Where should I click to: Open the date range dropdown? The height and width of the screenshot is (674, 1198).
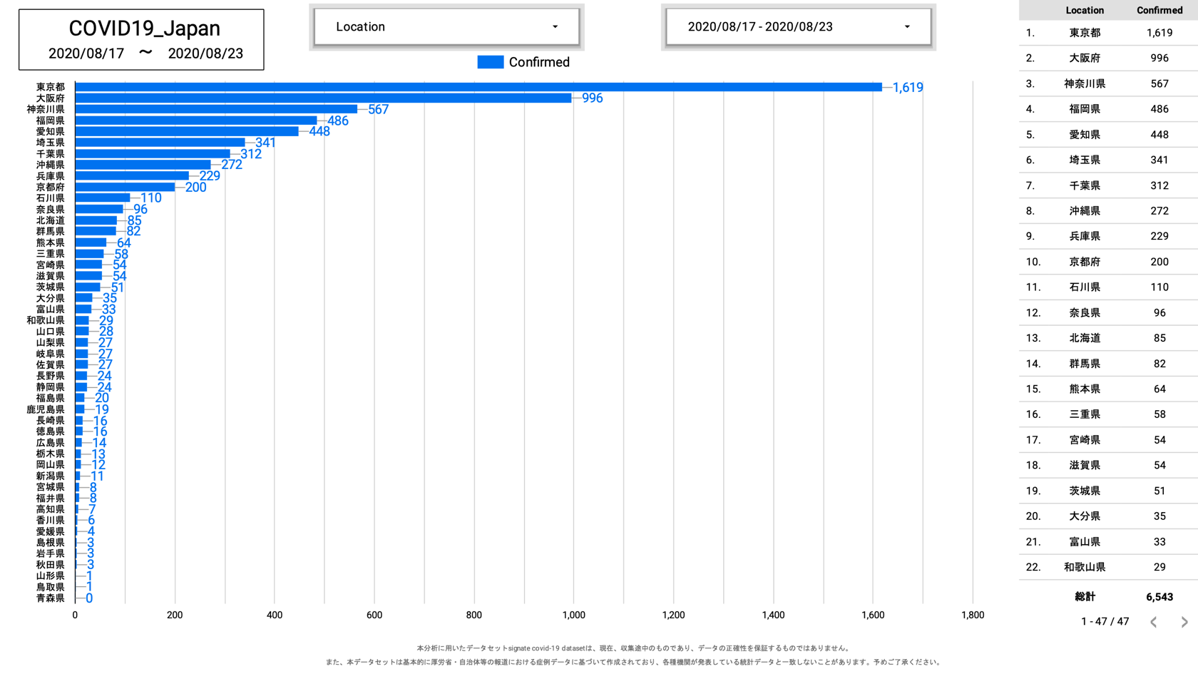797,27
